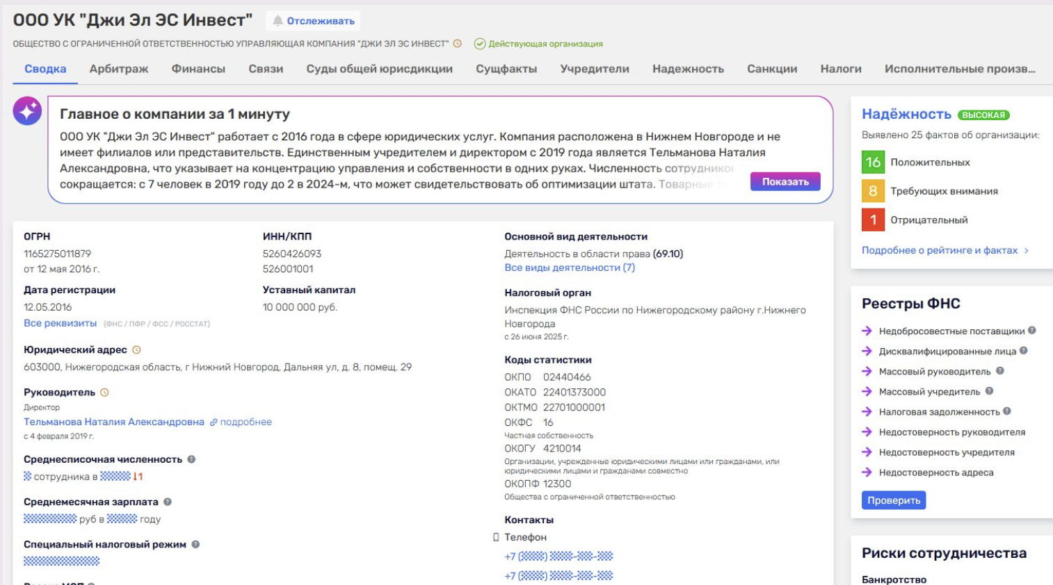Click the help icon beside Дисквалифицированные лица
Screen dimensions: 1053x585
click(1024, 351)
